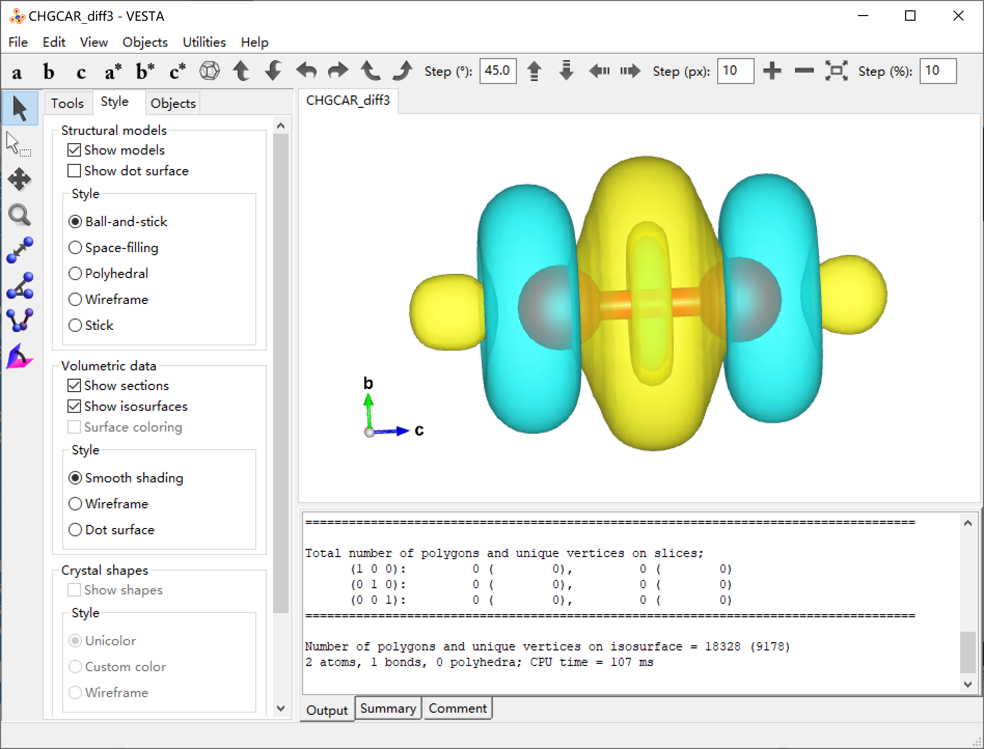Open the Edit menu
The image size is (984, 749).
(x=54, y=42)
